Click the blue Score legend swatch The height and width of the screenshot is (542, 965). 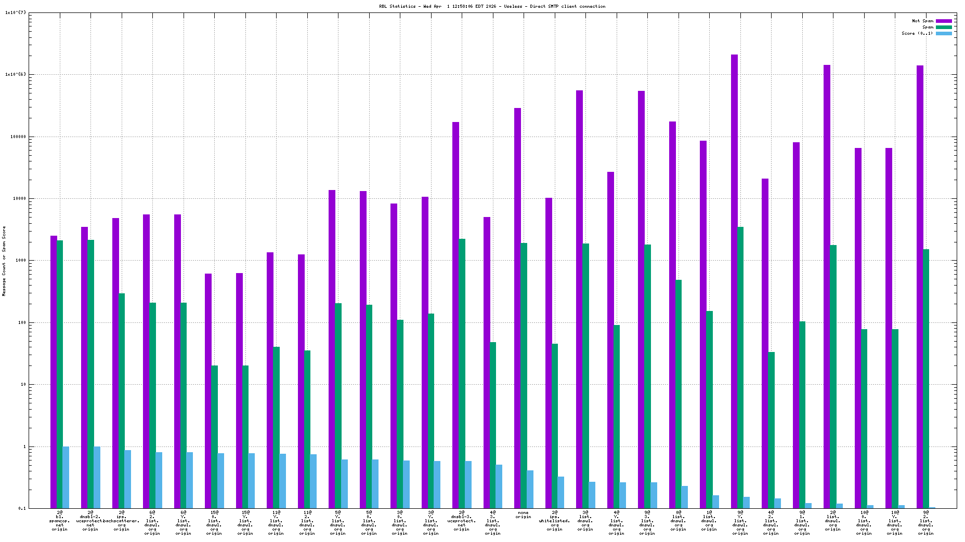[944, 33]
